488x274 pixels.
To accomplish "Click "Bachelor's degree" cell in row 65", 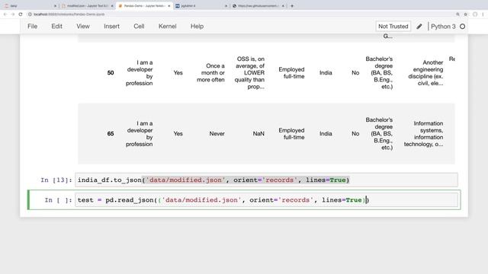I will click(x=379, y=134).
